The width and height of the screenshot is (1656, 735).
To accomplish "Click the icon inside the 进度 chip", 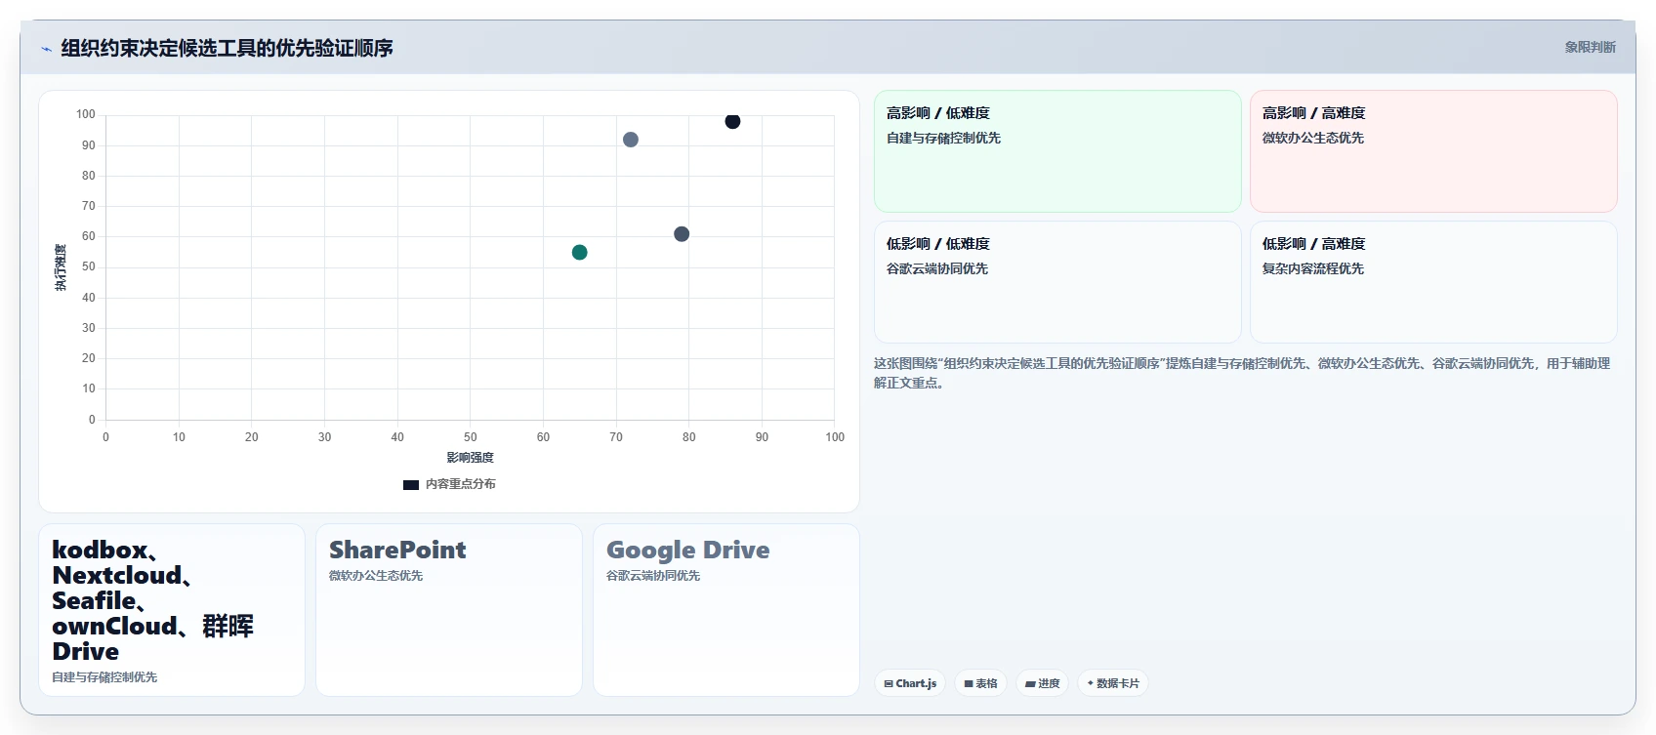I will (x=1030, y=684).
